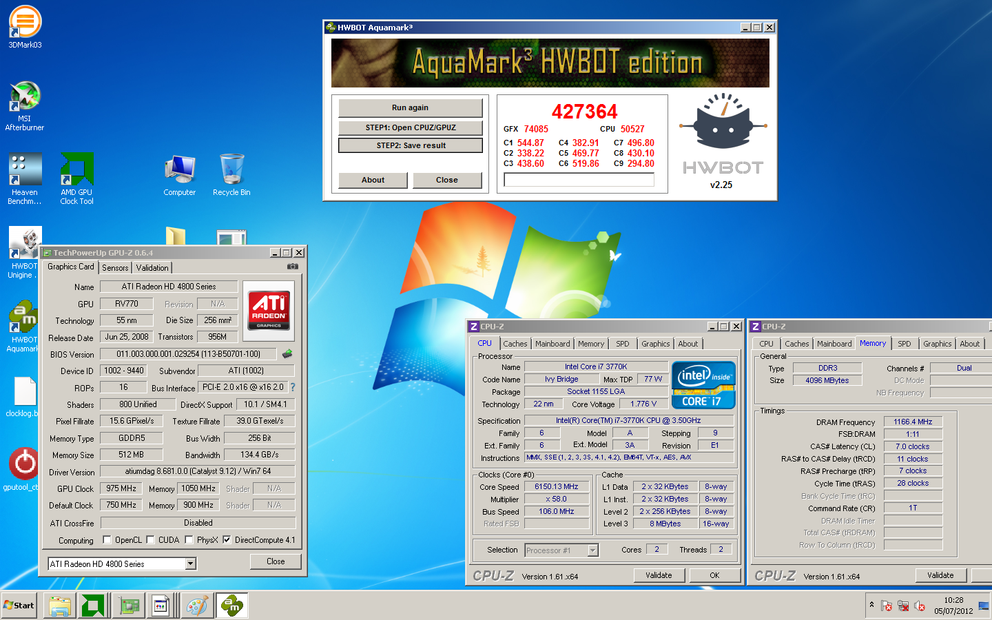This screenshot has width=992, height=620.
Task: Click the GPU-Z BIOS save chip icon
Action: click(287, 354)
